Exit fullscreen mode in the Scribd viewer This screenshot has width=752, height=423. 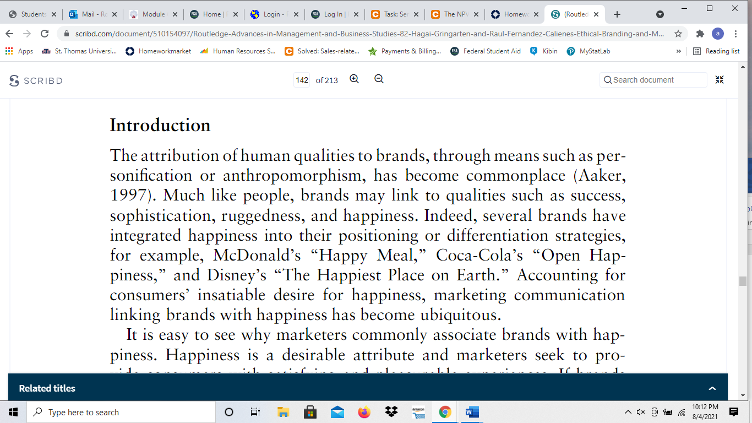[720, 80]
